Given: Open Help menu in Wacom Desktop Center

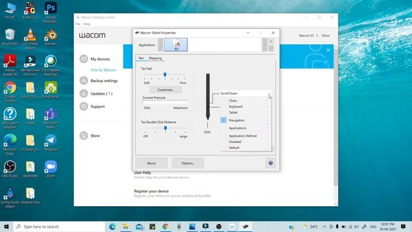Looking at the screenshot, I should (86, 24).
